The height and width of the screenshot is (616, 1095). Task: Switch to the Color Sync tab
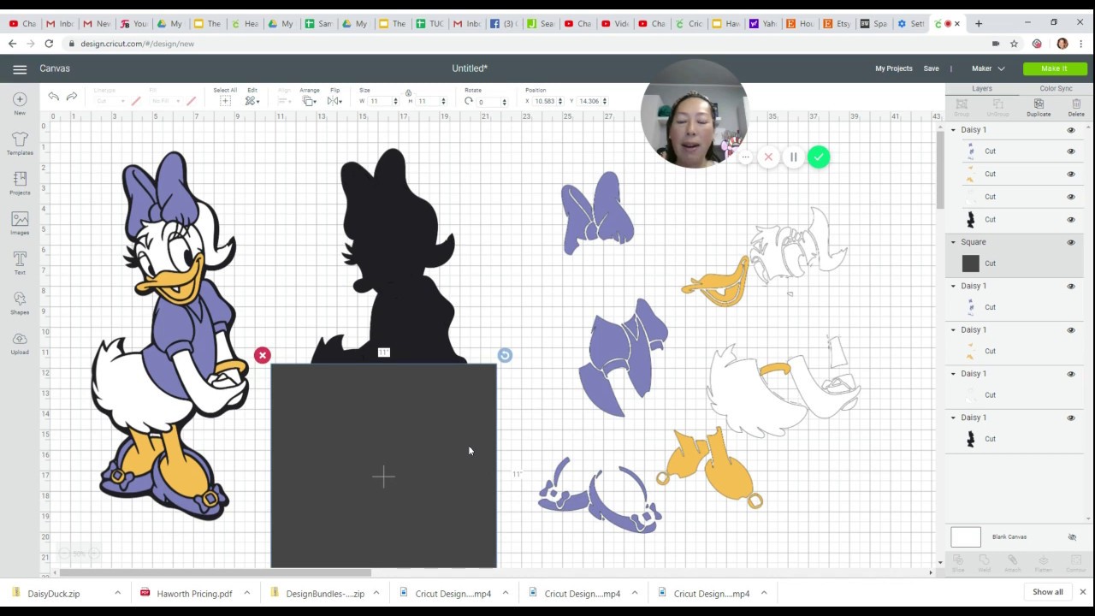pos(1056,89)
